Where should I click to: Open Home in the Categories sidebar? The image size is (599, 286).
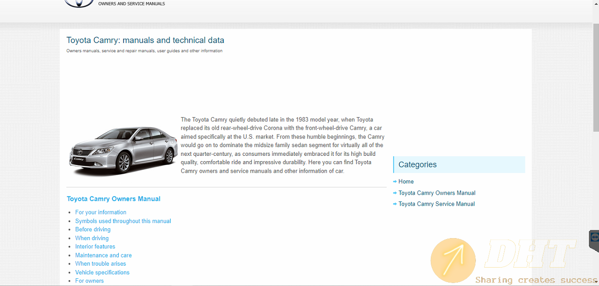[406, 182]
